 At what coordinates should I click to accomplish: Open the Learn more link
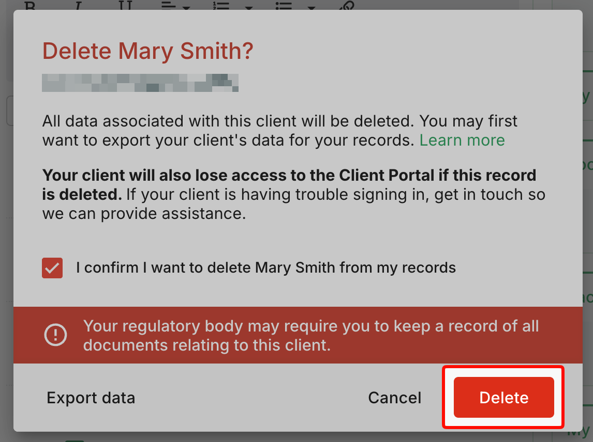click(462, 140)
